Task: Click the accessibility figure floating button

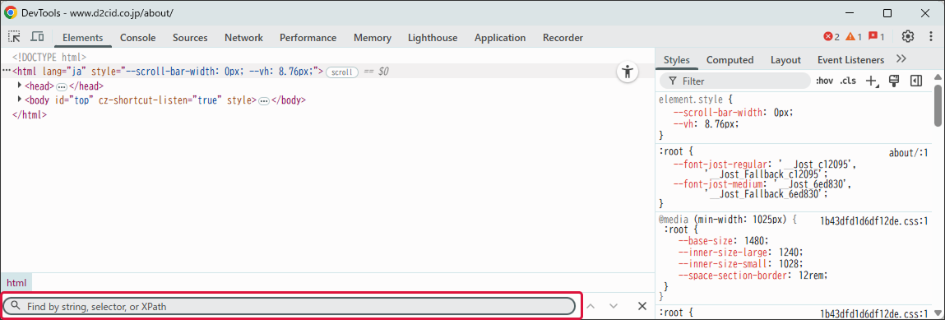Action: pyautogui.click(x=628, y=72)
